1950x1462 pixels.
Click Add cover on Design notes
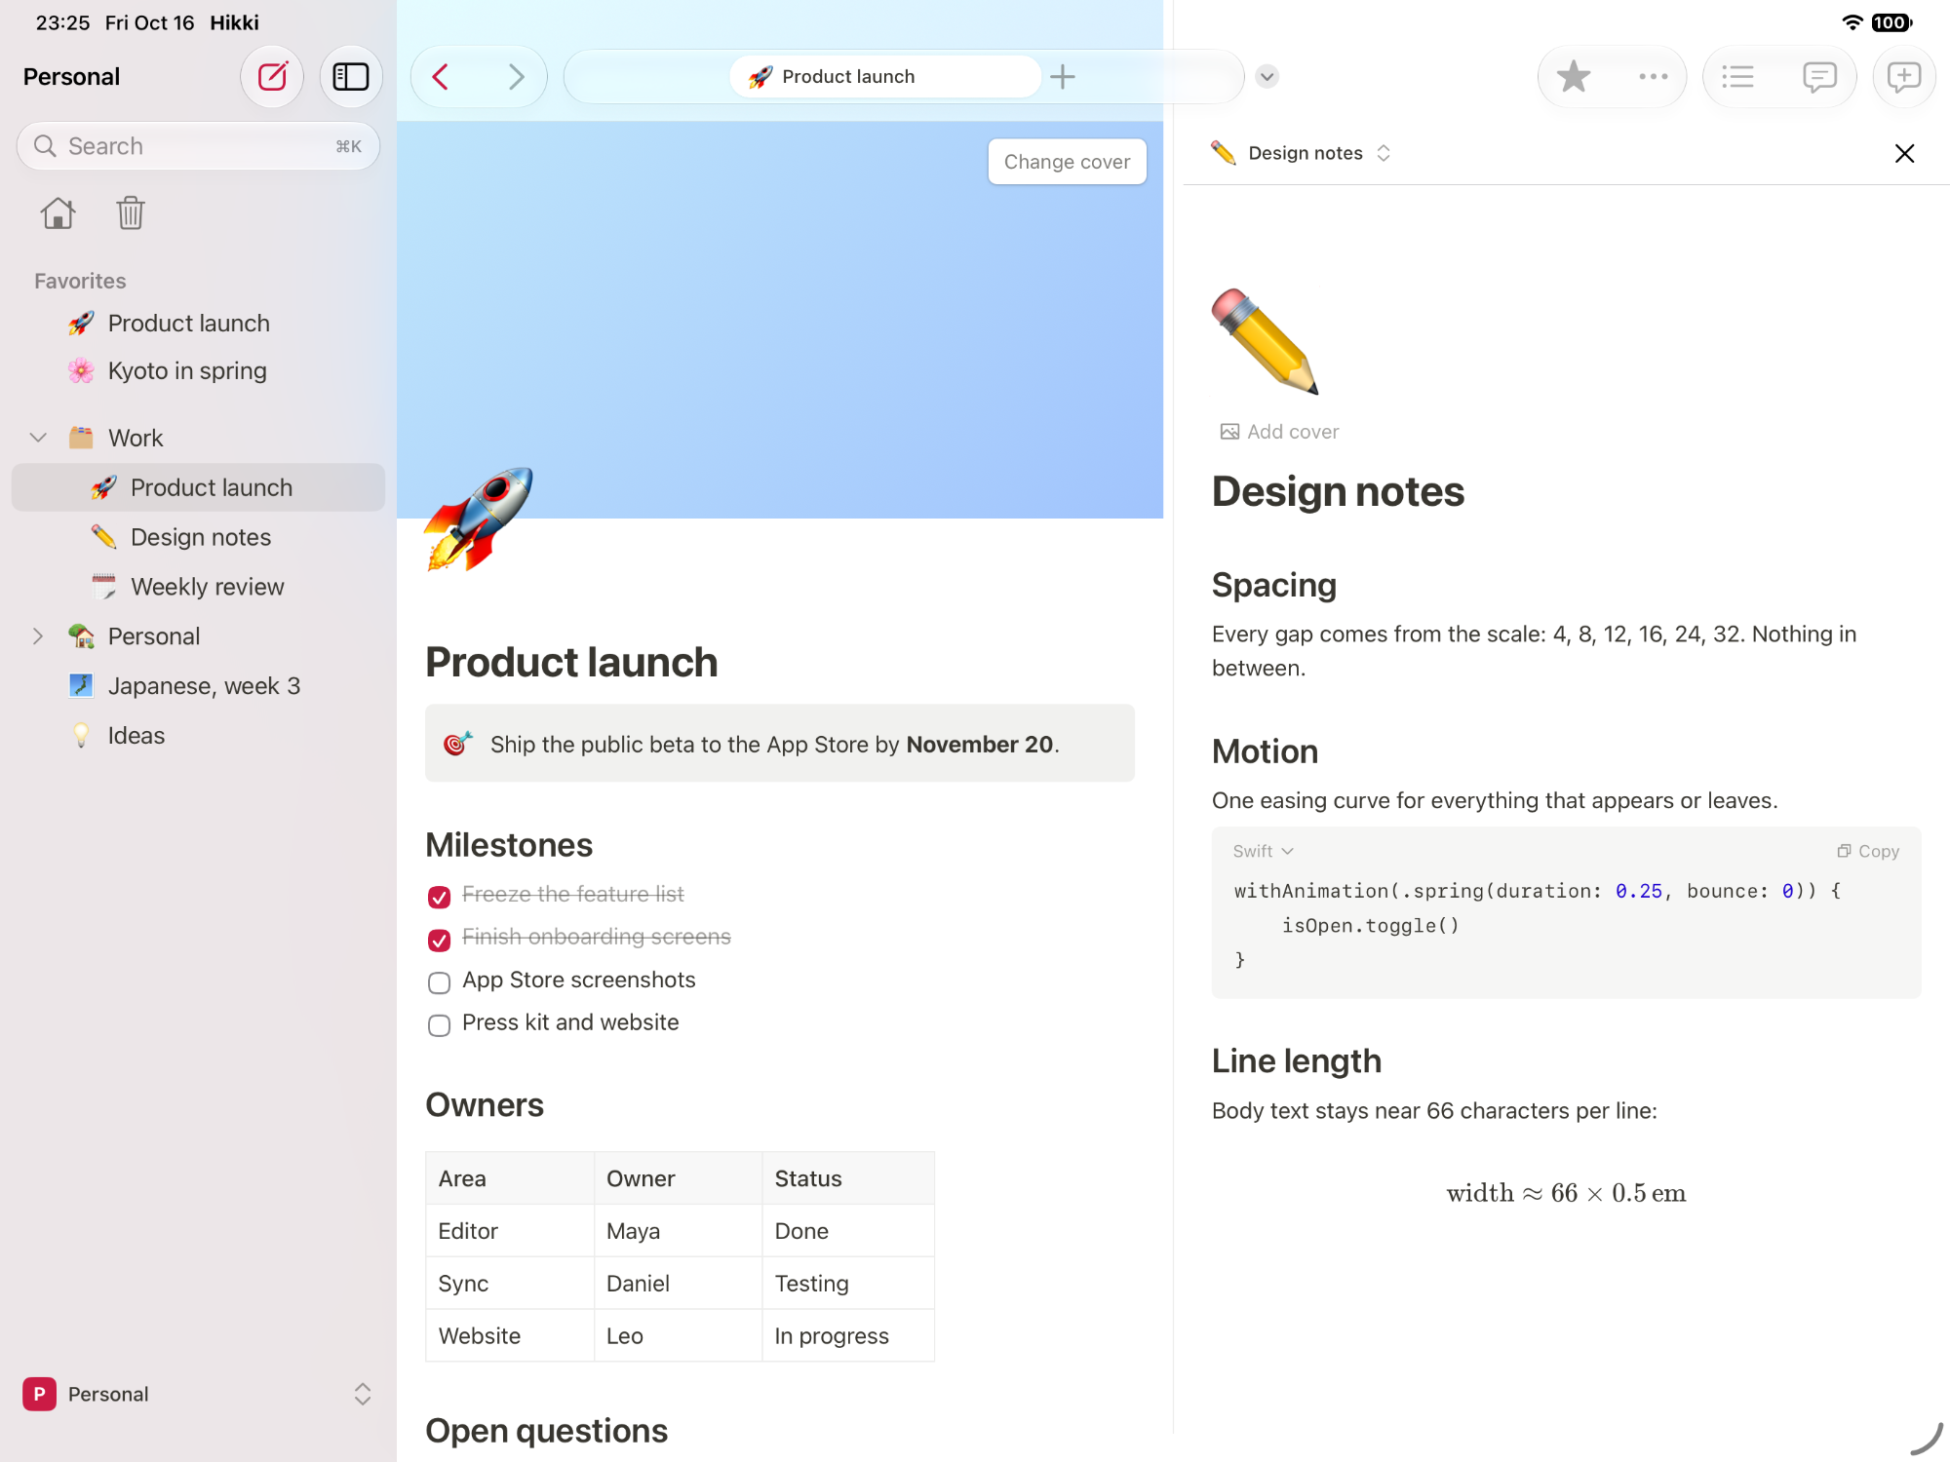pyautogui.click(x=1279, y=432)
